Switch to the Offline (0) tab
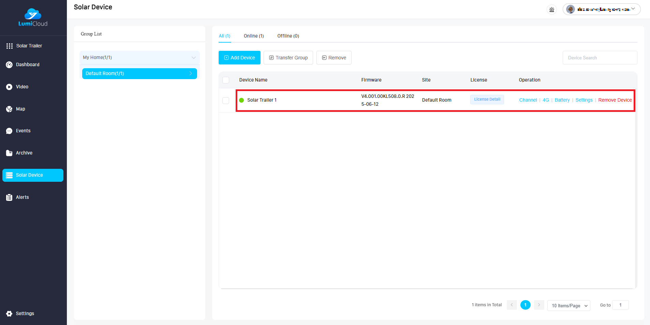 [x=288, y=36]
